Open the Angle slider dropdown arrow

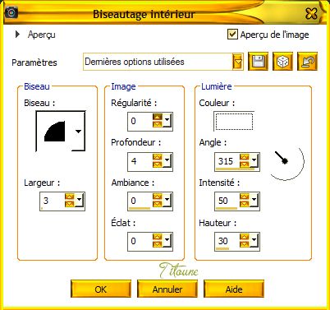pyautogui.click(x=254, y=160)
